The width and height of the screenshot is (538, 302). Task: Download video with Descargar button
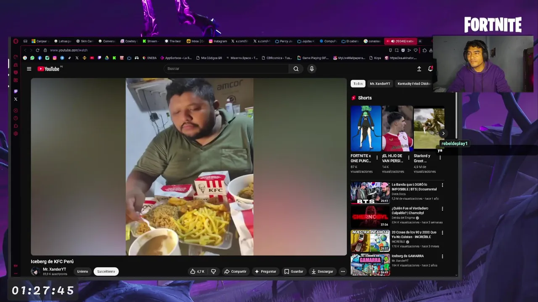pos(322,271)
